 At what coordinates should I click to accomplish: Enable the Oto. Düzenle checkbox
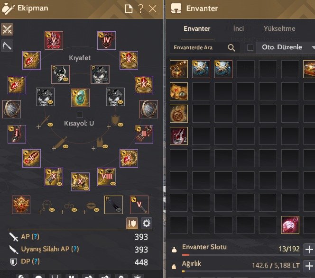coord(250,47)
